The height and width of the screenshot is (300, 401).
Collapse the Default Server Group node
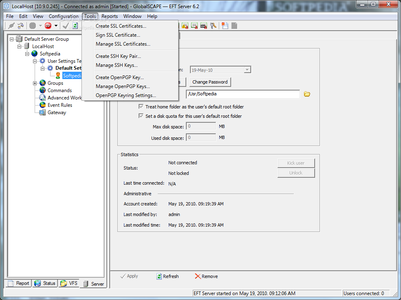11,39
